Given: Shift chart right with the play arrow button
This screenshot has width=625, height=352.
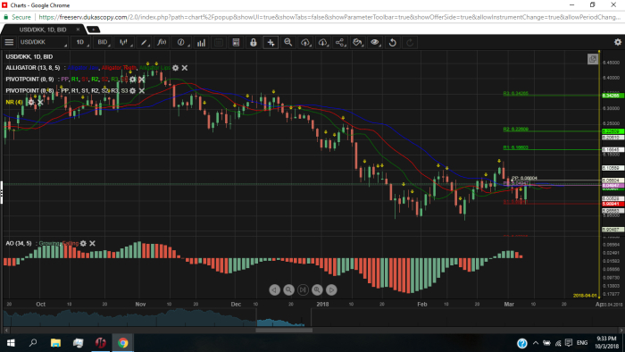Looking at the screenshot, I should coord(331,289).
